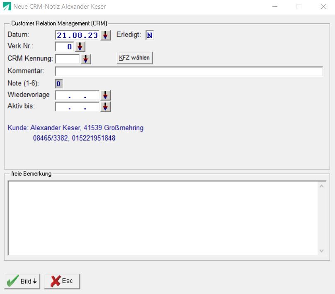Open the CRM Kennung dropdown
335x294 pixels.
(x=86, y=59)
